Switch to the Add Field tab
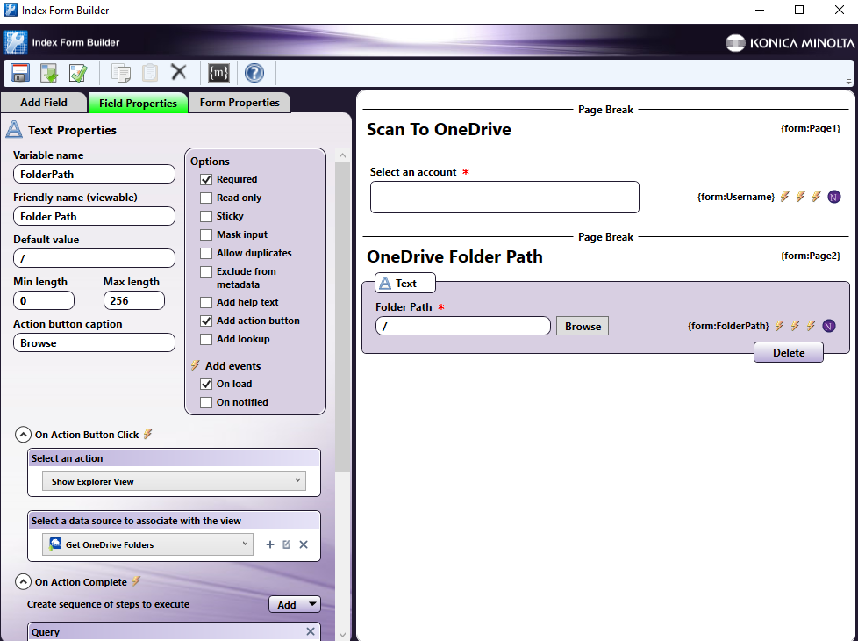The height and width of the screenshot is (641, 858). point(44,103)
